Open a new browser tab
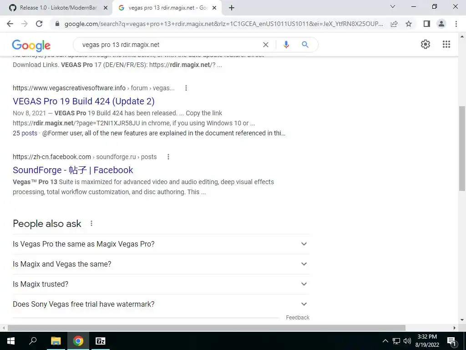466x350 pixels. (232, 8)
